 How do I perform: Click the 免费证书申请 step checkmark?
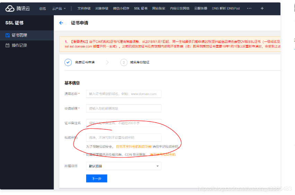point(68,62)
